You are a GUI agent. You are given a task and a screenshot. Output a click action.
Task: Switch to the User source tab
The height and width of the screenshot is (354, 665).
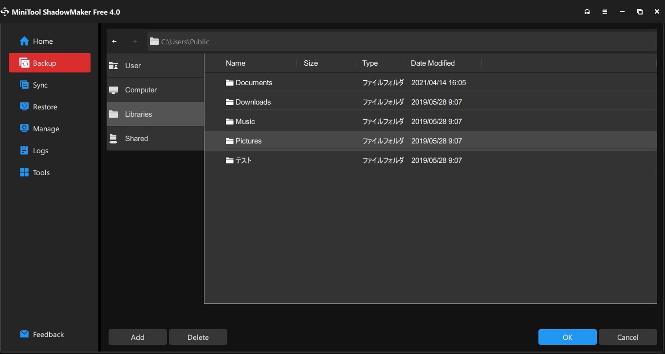coord(155,66)
